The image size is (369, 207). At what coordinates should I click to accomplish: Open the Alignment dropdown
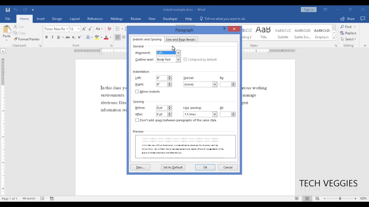click(x=178, y=53)
